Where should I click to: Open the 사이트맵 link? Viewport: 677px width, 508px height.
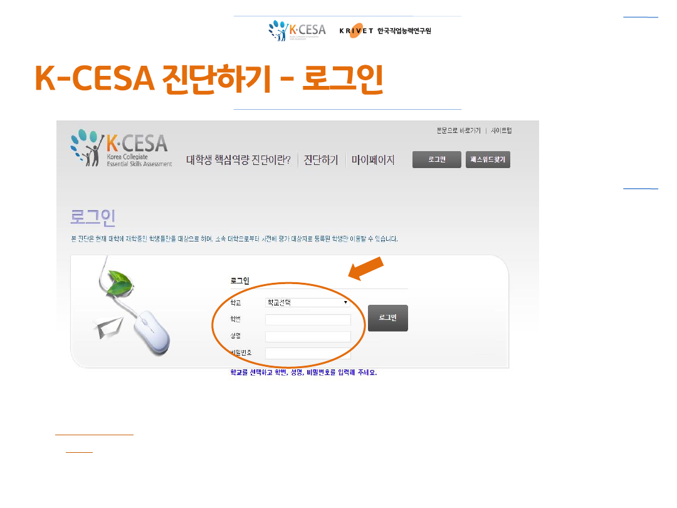point(501,130)
